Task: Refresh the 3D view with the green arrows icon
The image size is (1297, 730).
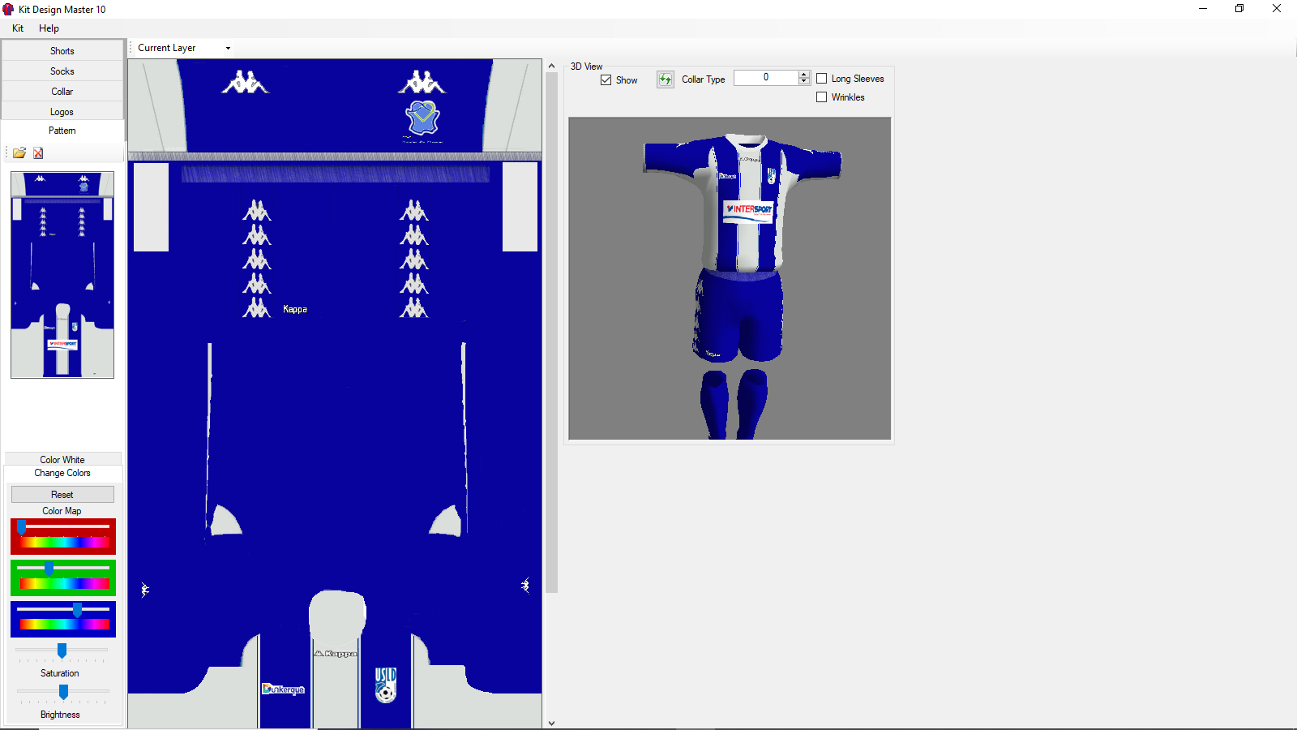Action: 665,79
